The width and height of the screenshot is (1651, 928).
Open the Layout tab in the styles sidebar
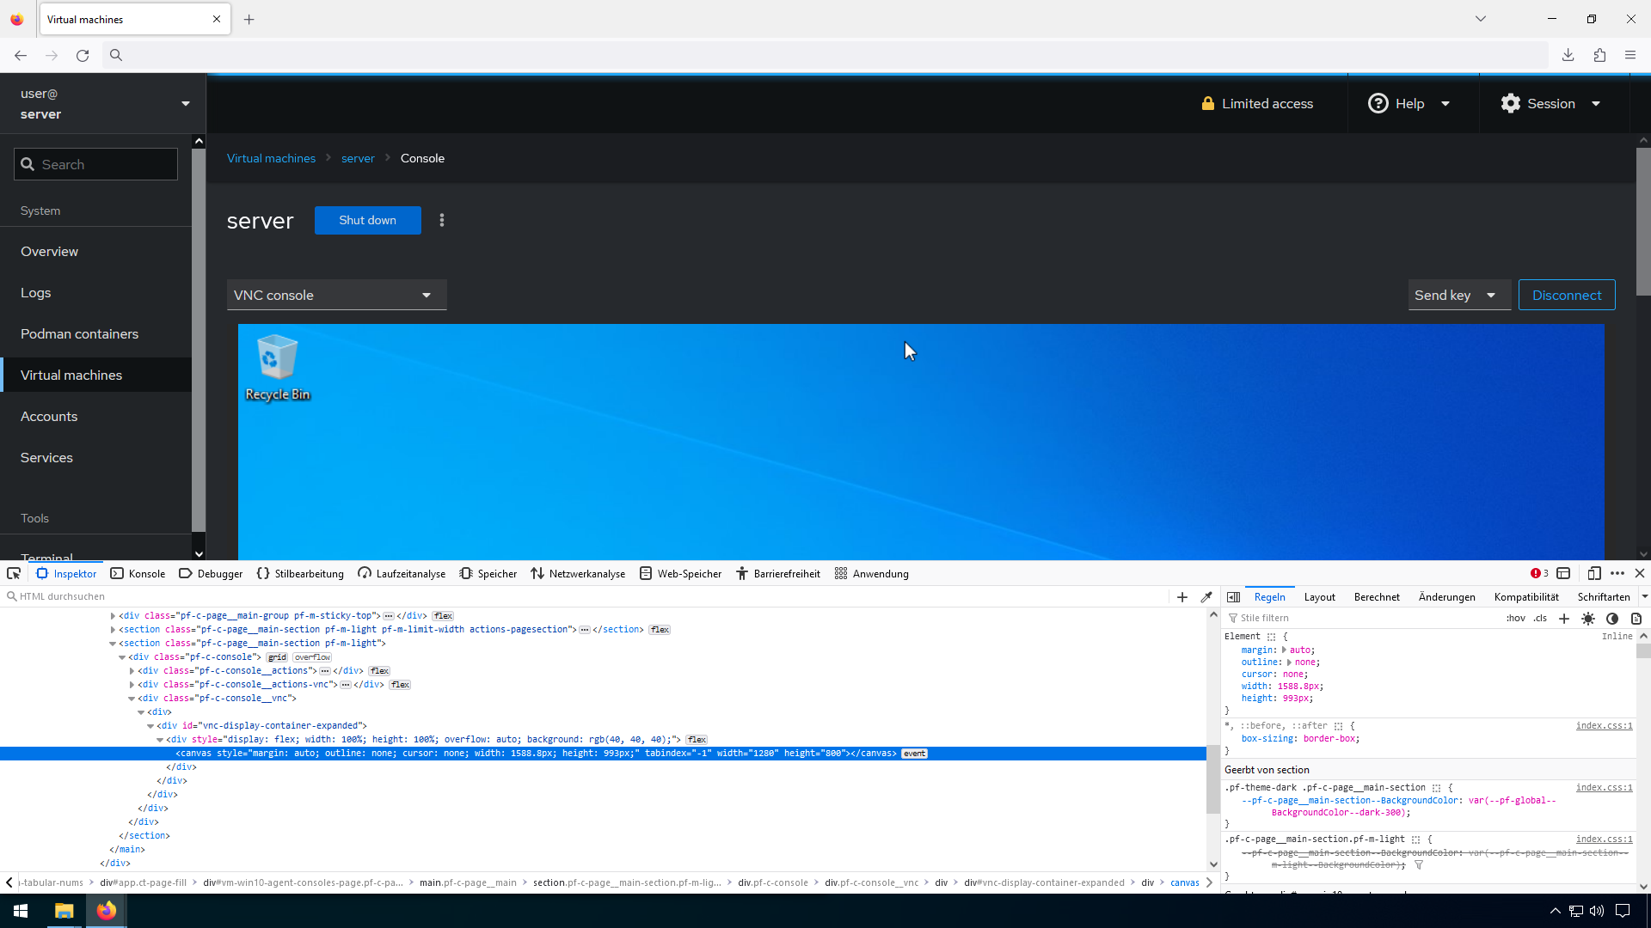tap(1318, 596)
